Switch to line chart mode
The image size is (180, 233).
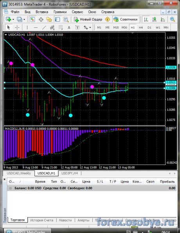[x=163, y=19]
